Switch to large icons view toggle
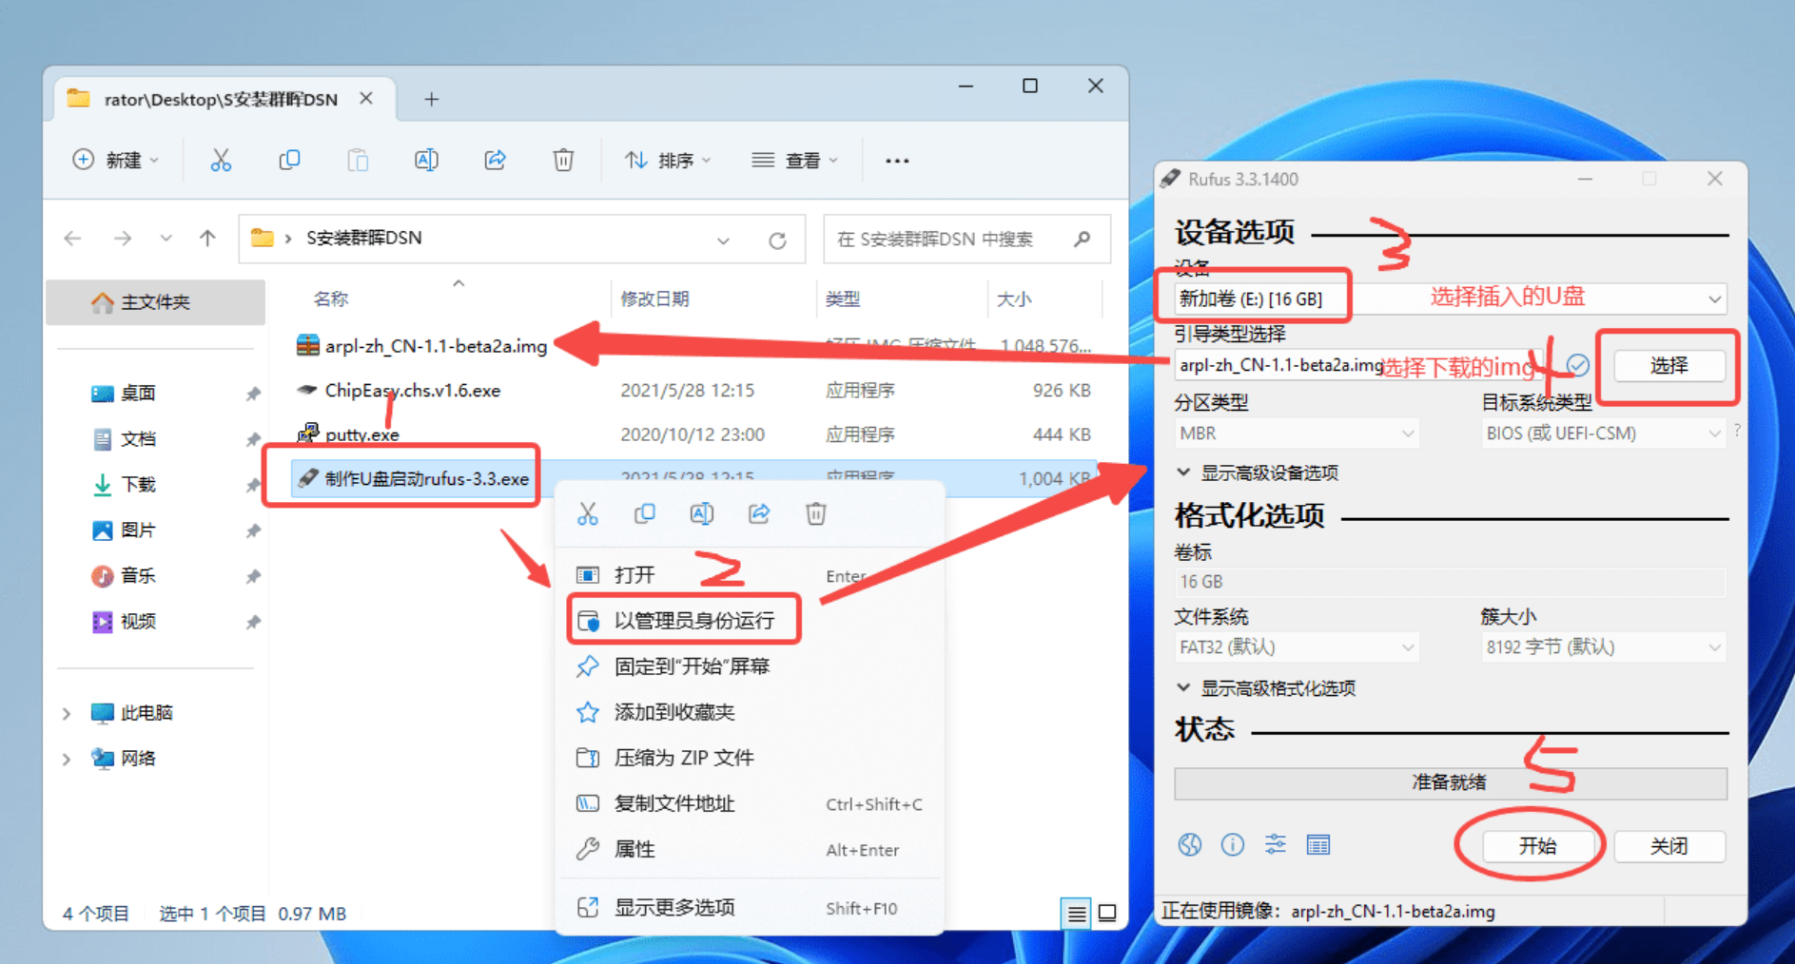The height and width of the screenshot is (964, 1795). (x=1107, y=913)
